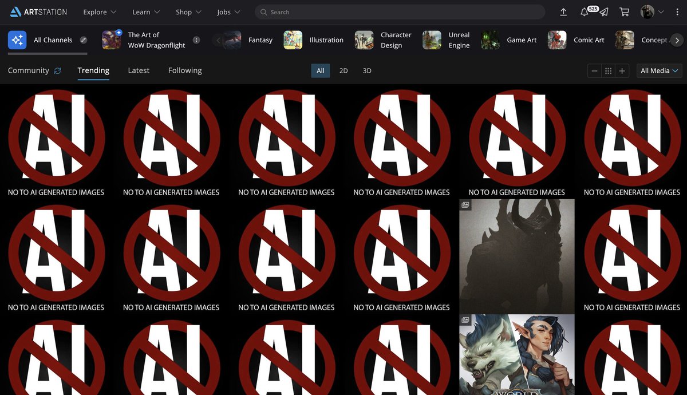
Task: Open the upload artwork icon
Action: pos(563,12)
